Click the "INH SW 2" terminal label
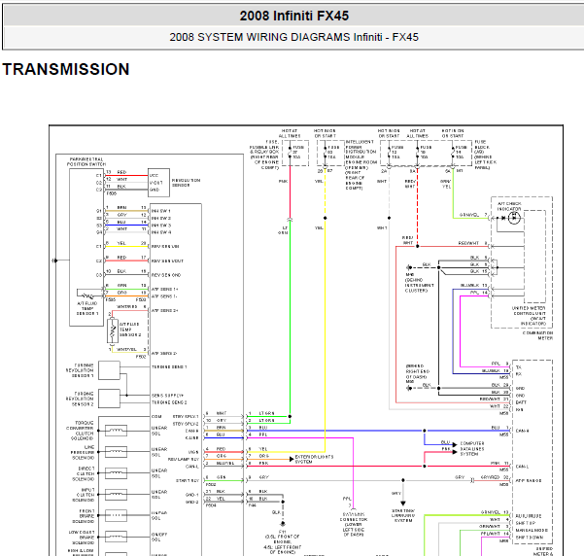Image resolution: width=584 pixels, height=556 pixels. (161, 218)
